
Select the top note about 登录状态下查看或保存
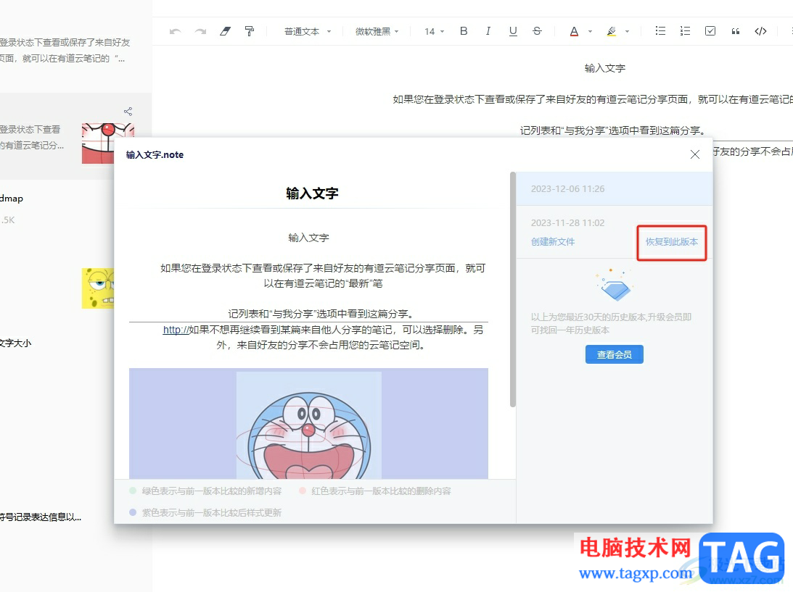click(65, 51)
